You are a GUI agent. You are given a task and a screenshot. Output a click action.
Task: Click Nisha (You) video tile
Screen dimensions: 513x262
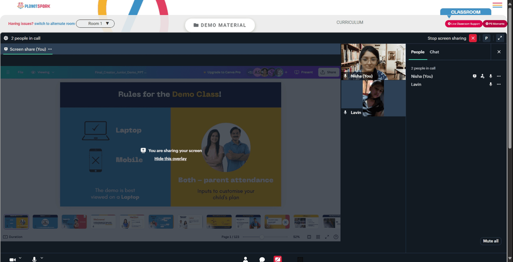[373, 62]
